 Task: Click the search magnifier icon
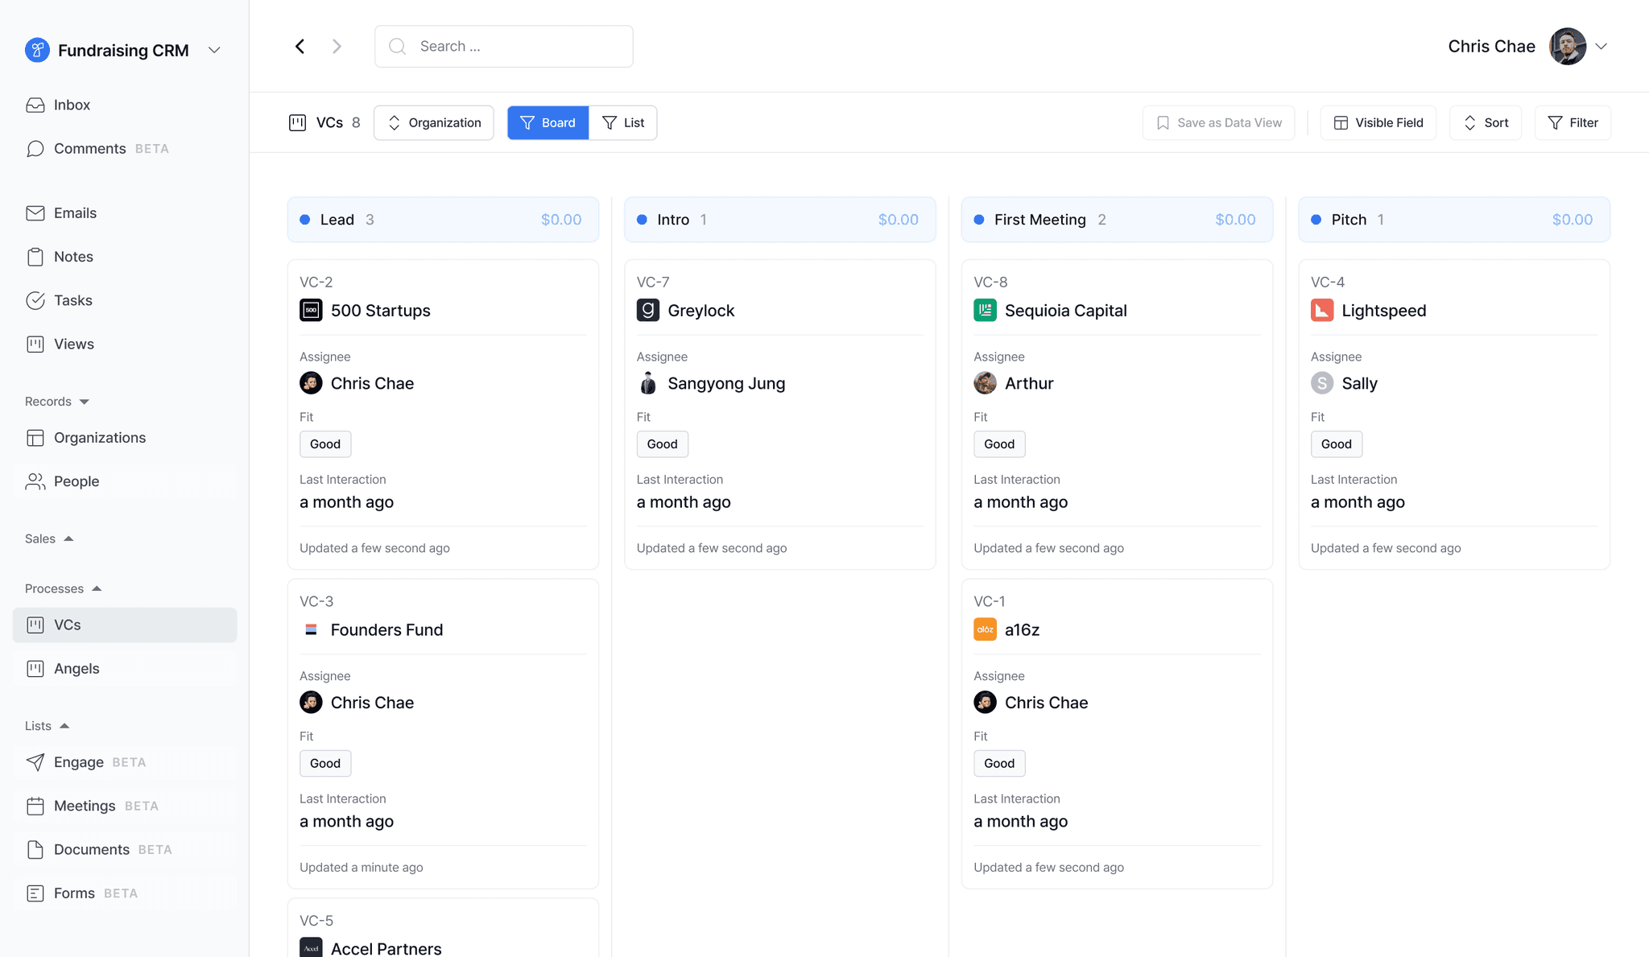tap(398, 47)
